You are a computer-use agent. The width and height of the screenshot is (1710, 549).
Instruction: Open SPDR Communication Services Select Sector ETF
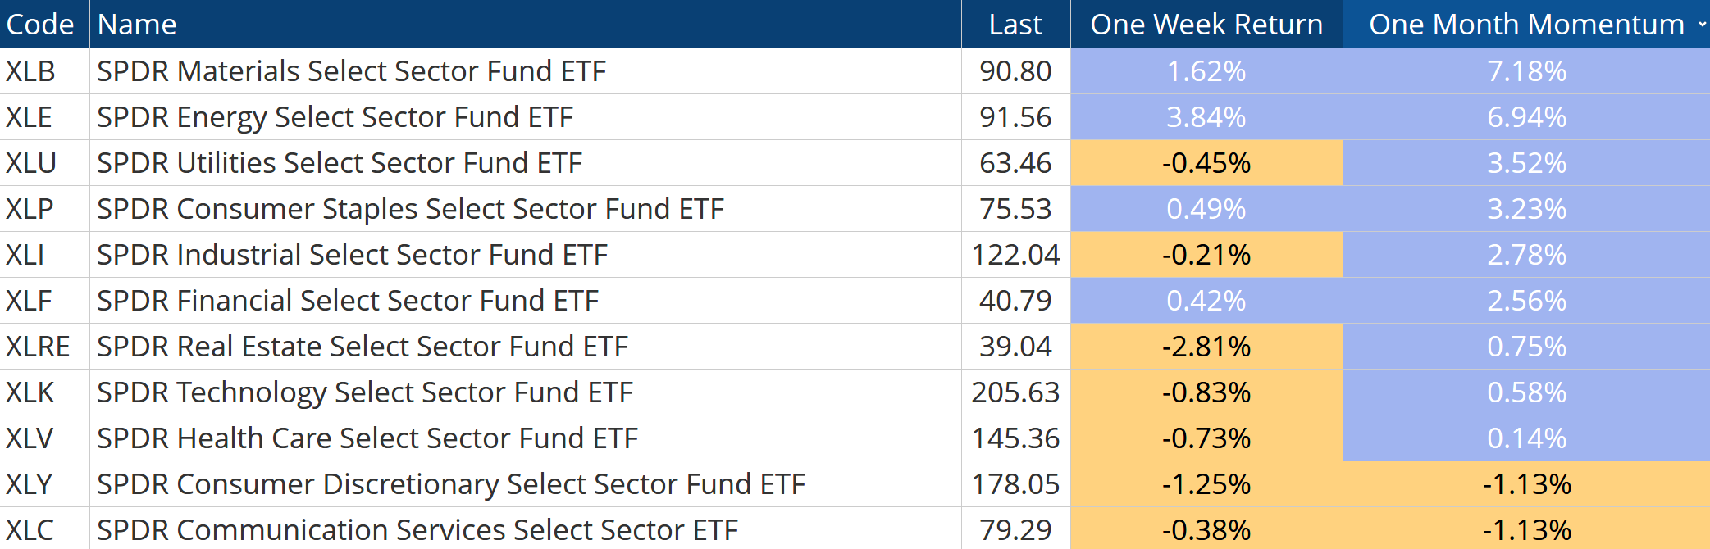click(417, 530)
